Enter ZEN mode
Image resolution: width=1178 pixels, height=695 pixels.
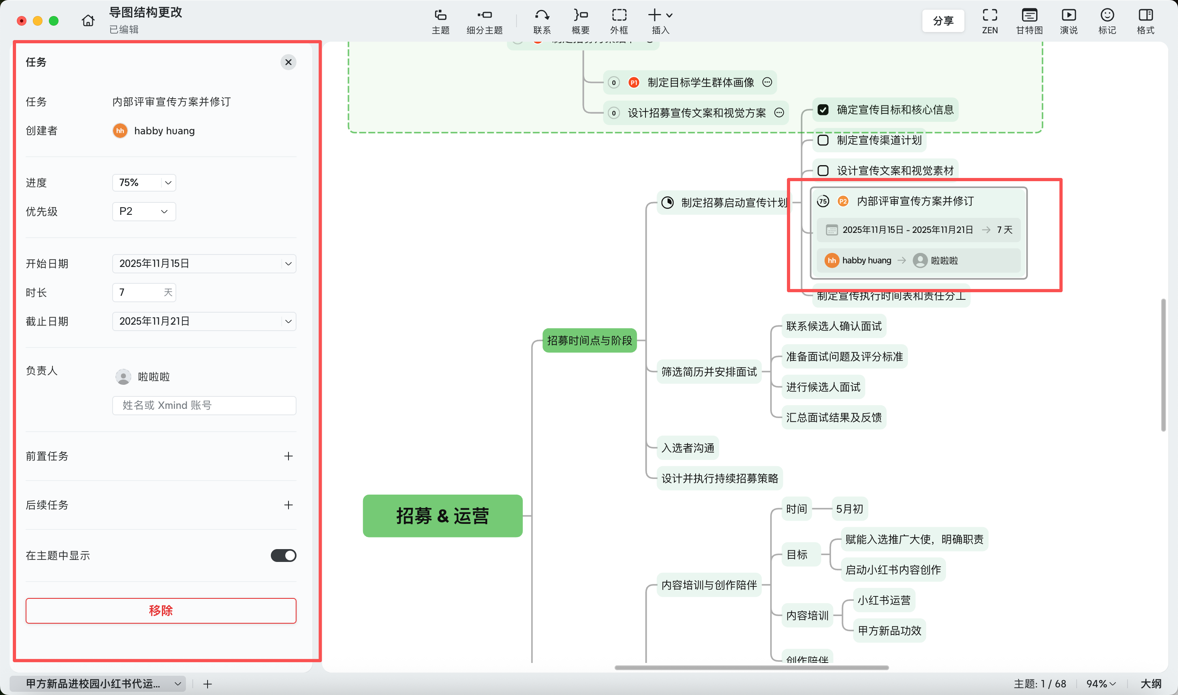click(989, 16)
